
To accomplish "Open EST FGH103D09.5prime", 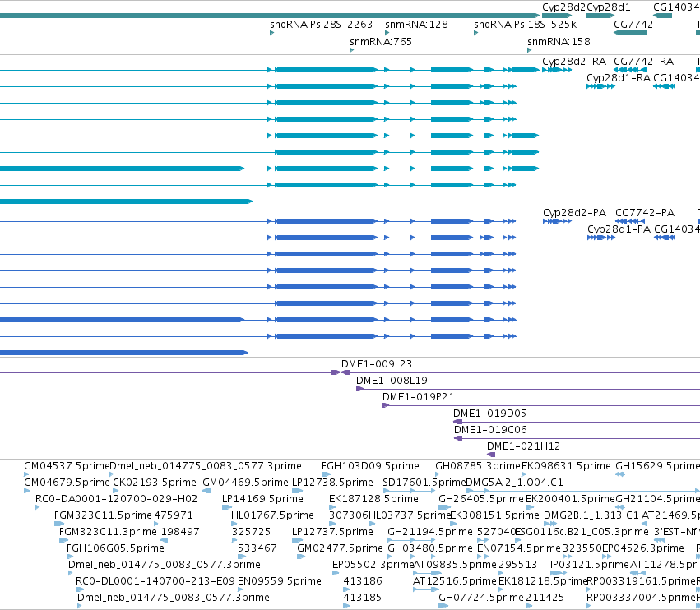I will pyautogui.click(x=370, y=466).
